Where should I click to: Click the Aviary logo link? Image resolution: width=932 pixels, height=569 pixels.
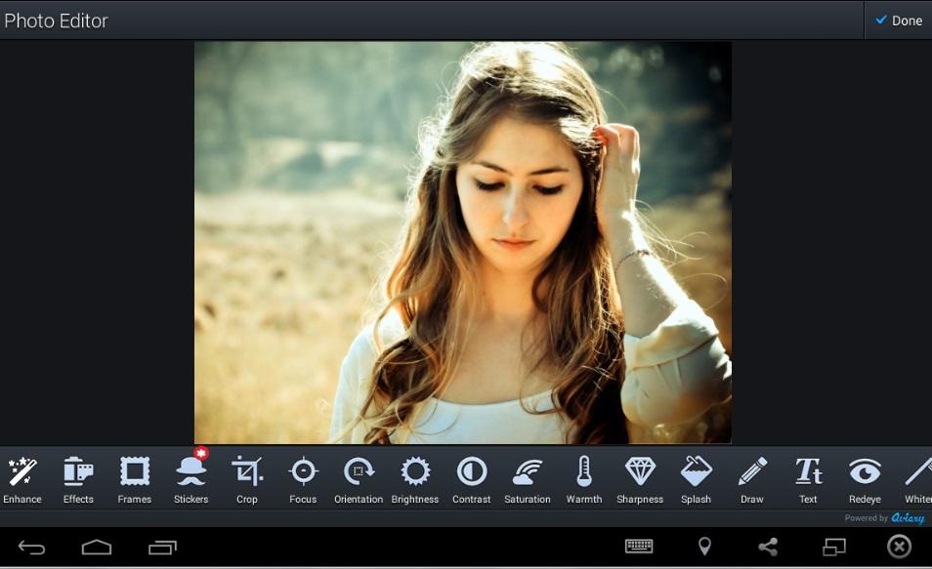coord(908,518)
